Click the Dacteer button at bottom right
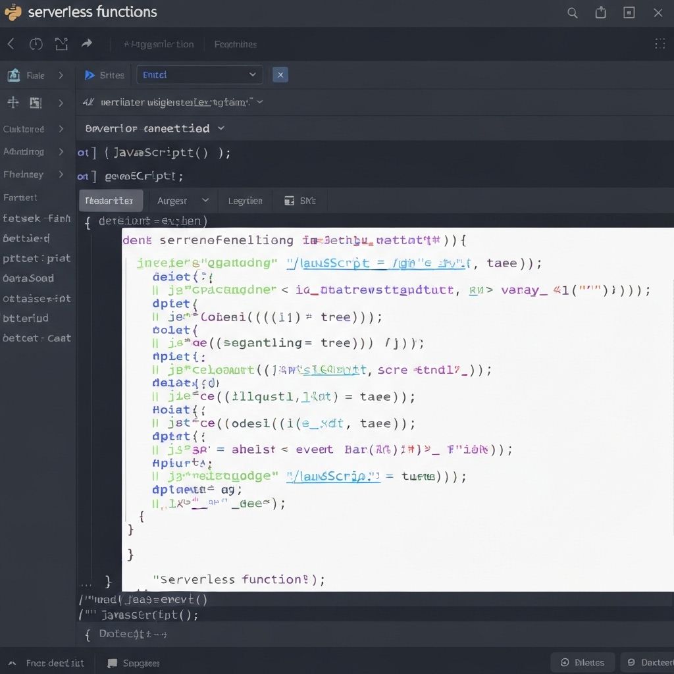 (652, 662)
